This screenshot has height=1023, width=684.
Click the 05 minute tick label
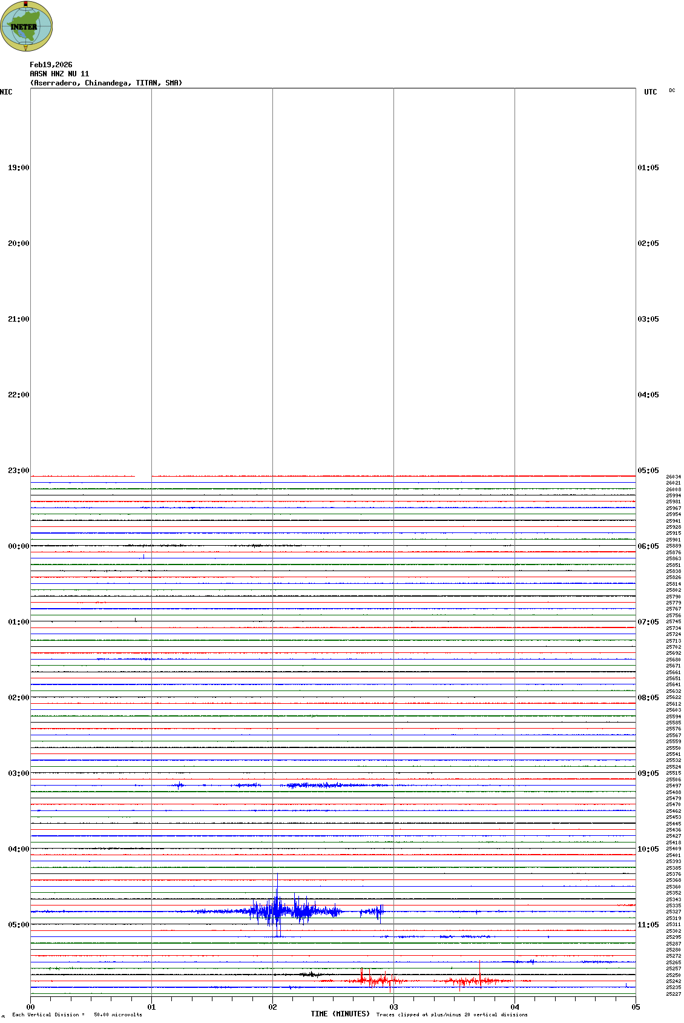(636, 1007)
